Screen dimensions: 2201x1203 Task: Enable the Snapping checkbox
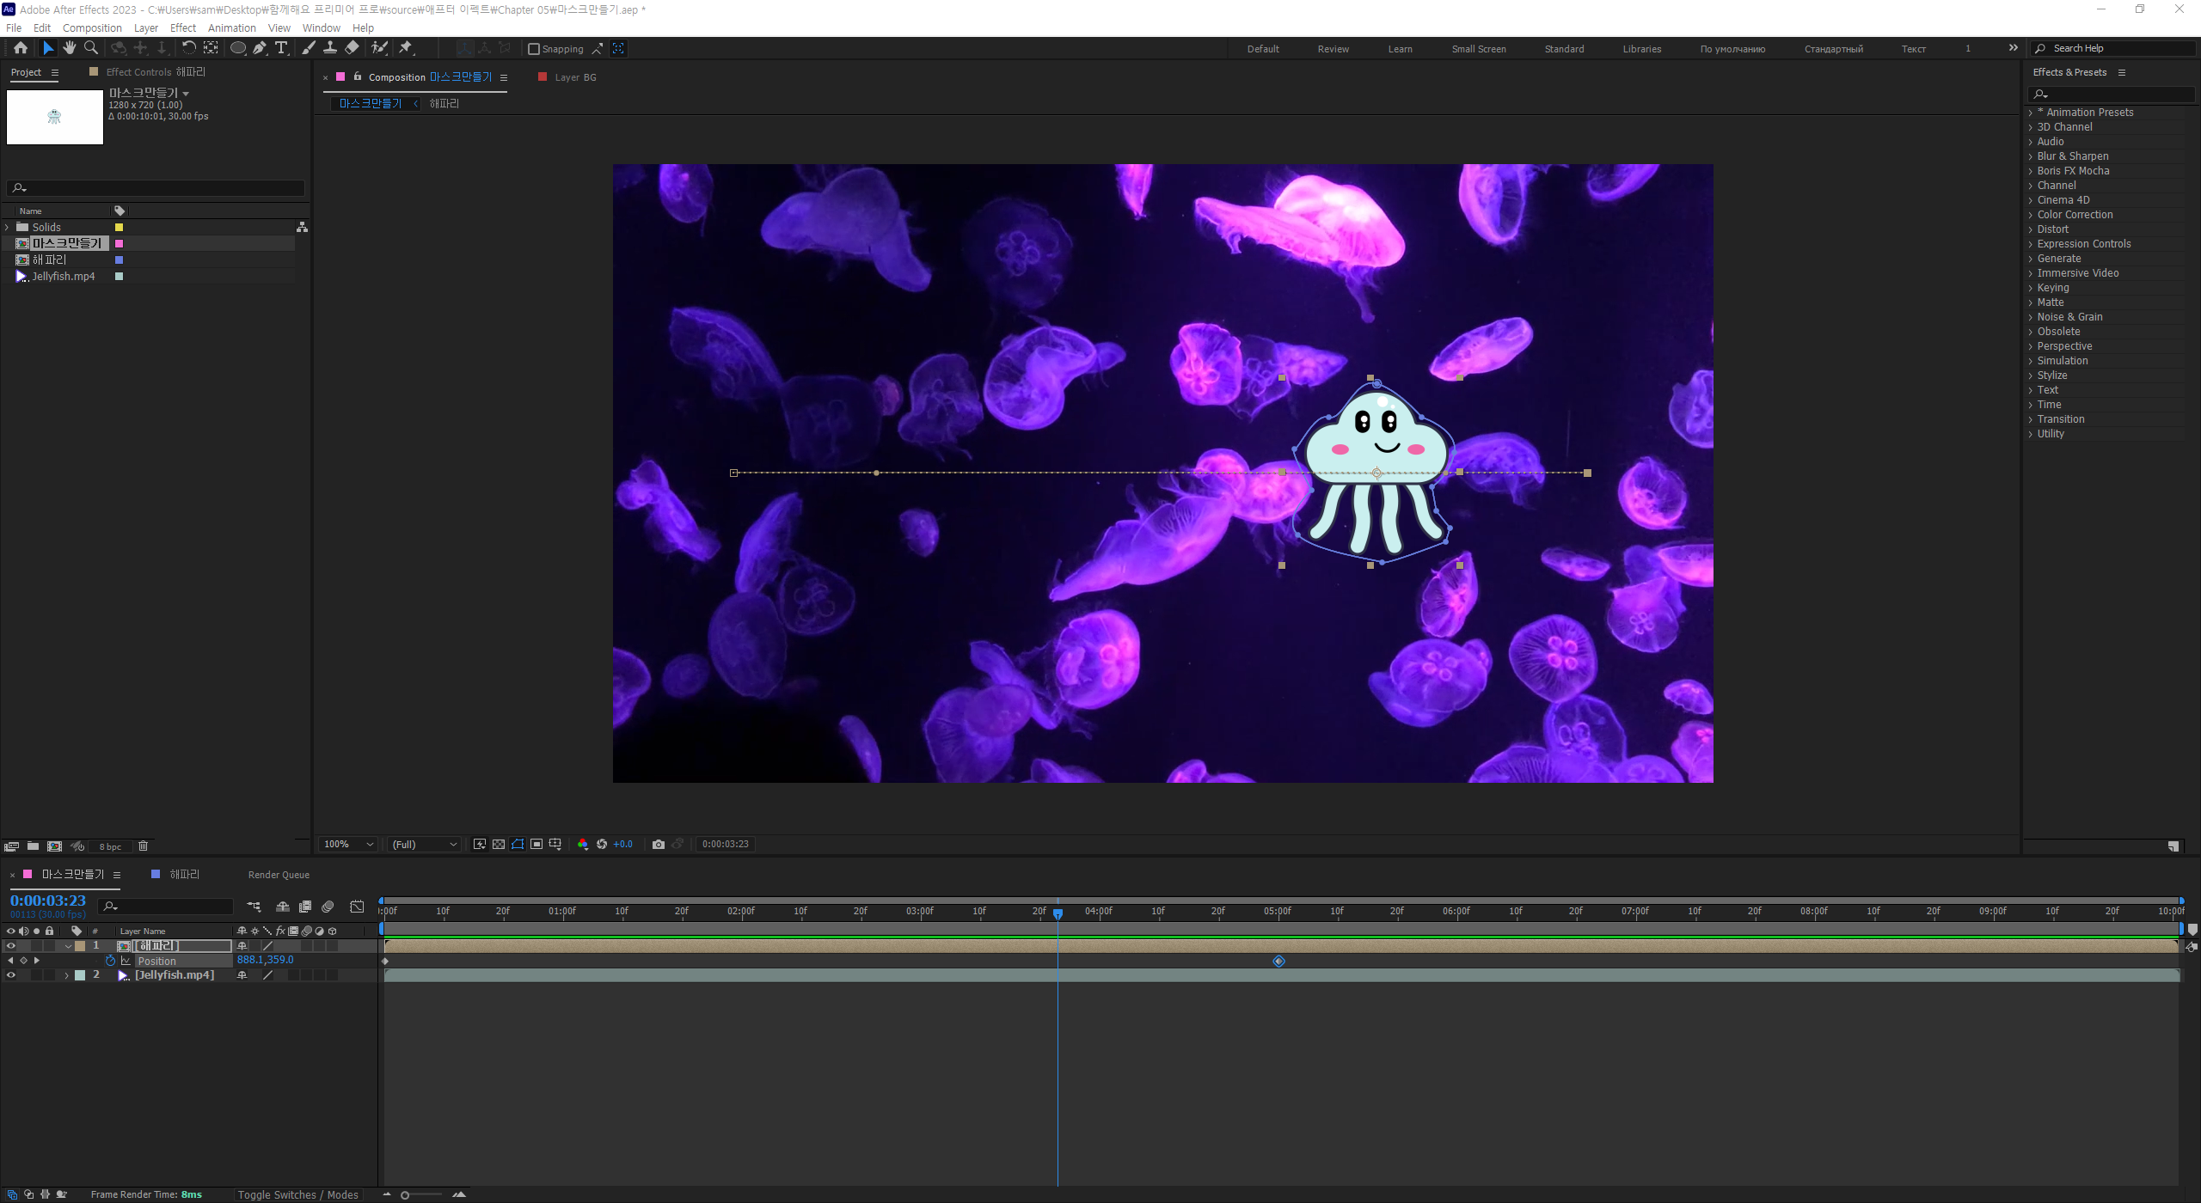534,49
